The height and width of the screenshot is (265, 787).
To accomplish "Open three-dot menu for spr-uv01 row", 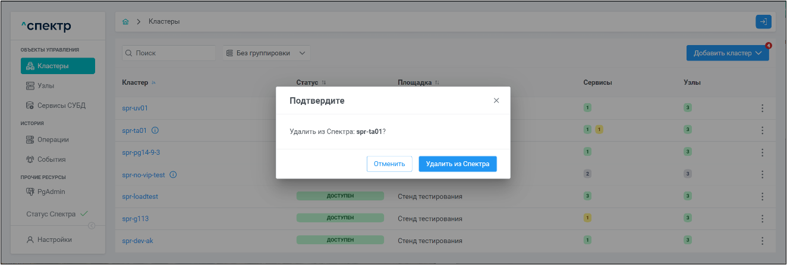I will coord(762,108).
